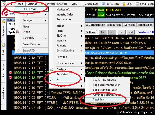Viewport: 155px width, 115px height.
Task: Click the Send Feedback icon
Action: pos(138,4)
